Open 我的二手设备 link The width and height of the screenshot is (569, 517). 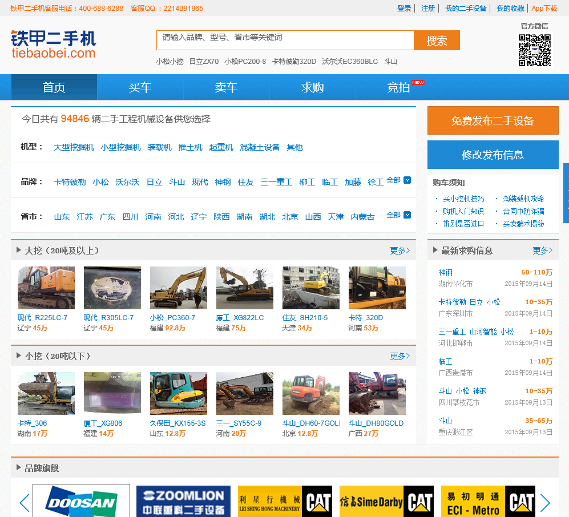(466, 9)
